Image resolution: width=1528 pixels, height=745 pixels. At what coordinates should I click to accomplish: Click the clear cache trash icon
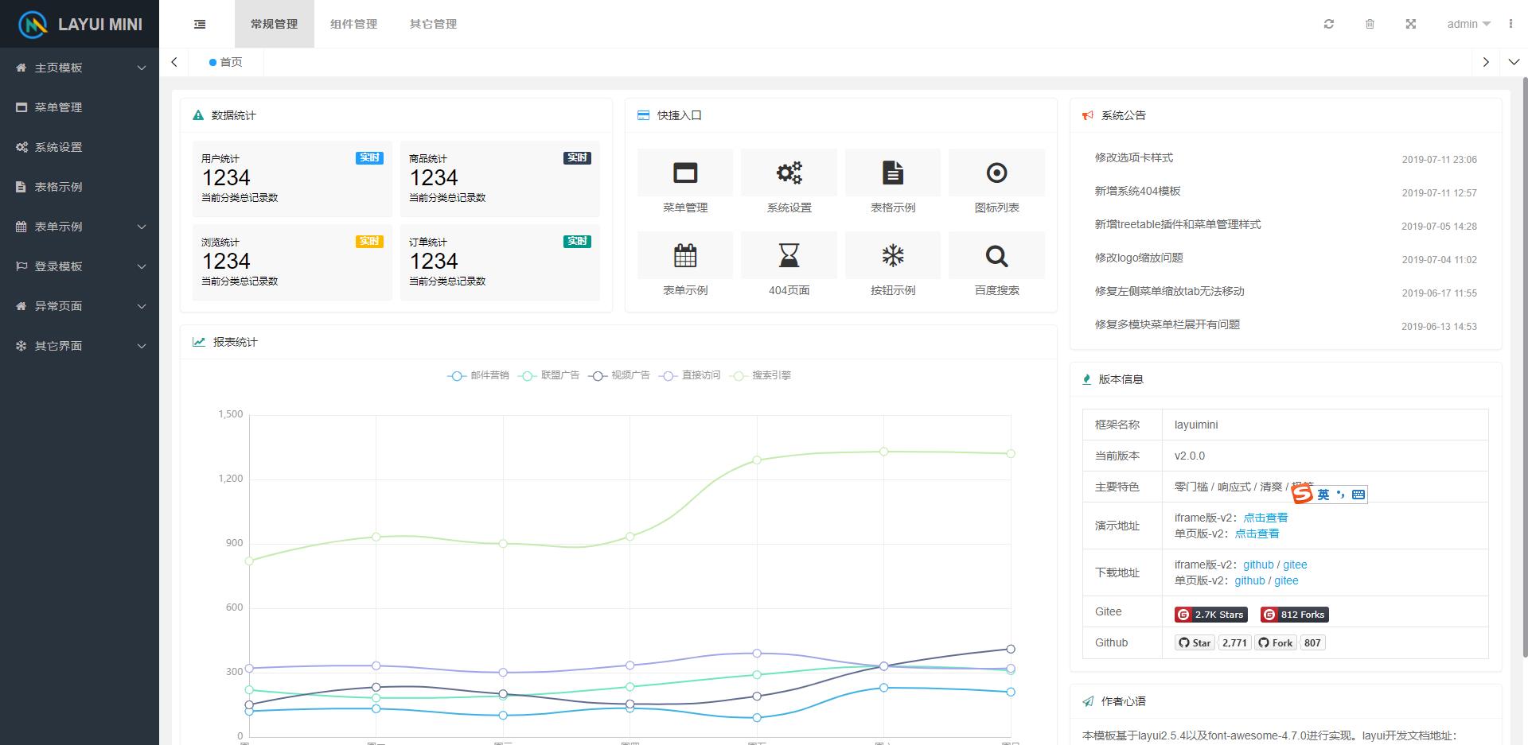pos(1370,23)
